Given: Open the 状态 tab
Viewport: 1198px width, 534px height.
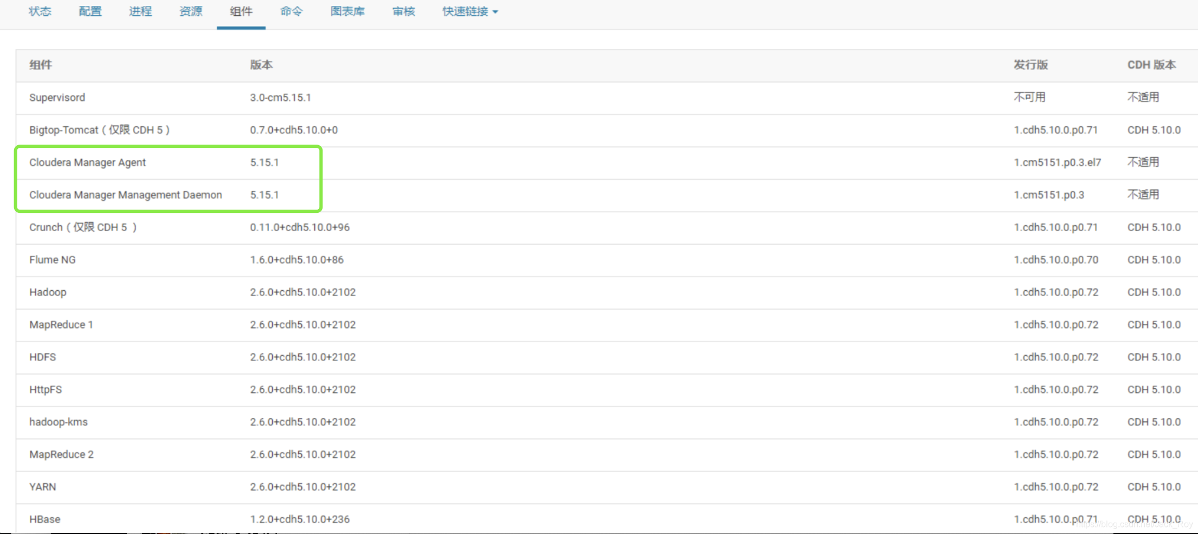Looking at the screenshot, I should 40,11.
